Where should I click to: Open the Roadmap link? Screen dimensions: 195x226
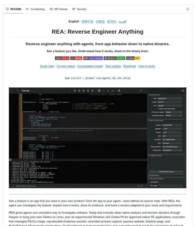[130, 66]
